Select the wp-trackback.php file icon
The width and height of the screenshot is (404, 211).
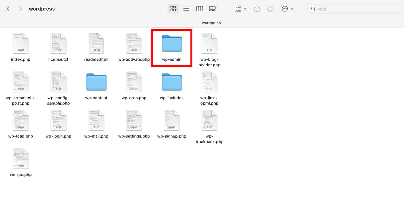click(209, 120)
